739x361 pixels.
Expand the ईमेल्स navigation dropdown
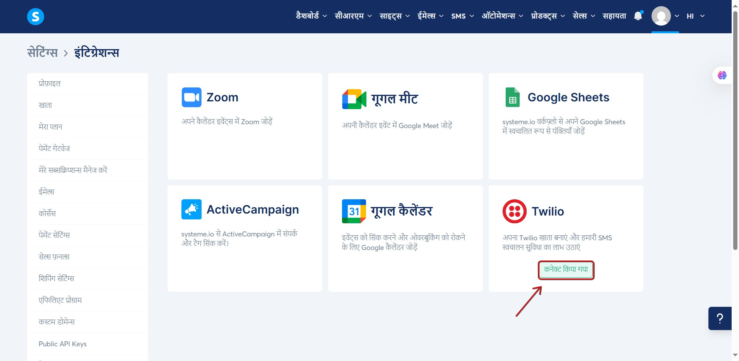pos(430,16)
